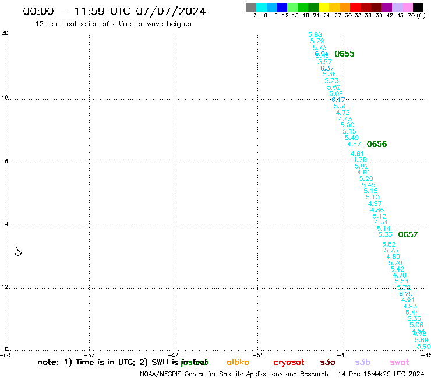Select the pink swatch in the color scale
This screenshot has height=379, width=431.
point(408,7)
